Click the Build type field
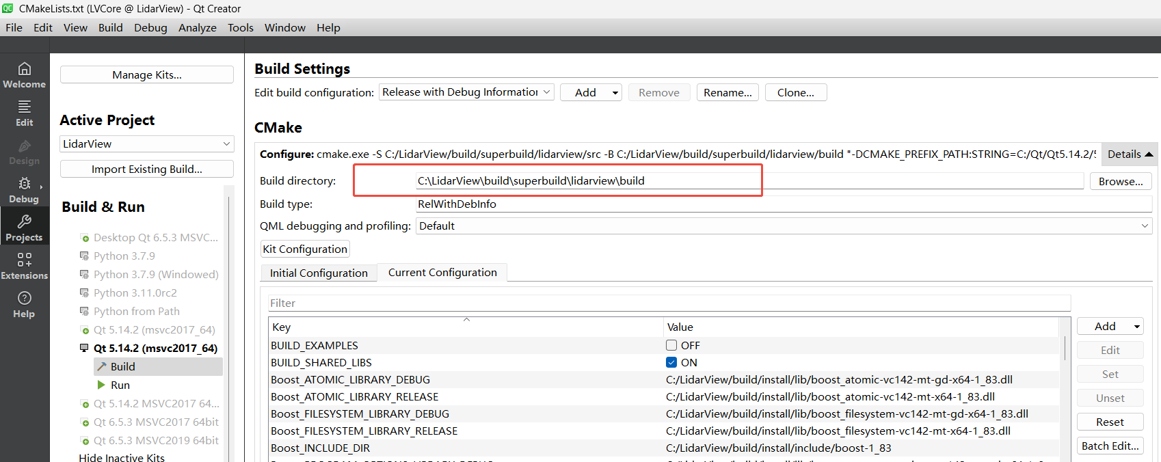The width and height of the screenshot is (1161, 462). coord(784,204)
